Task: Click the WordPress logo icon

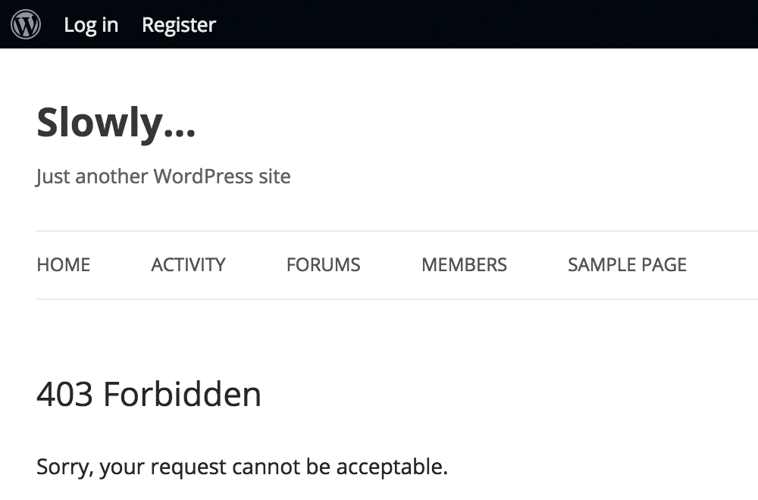Action: [x=26, y=24]
